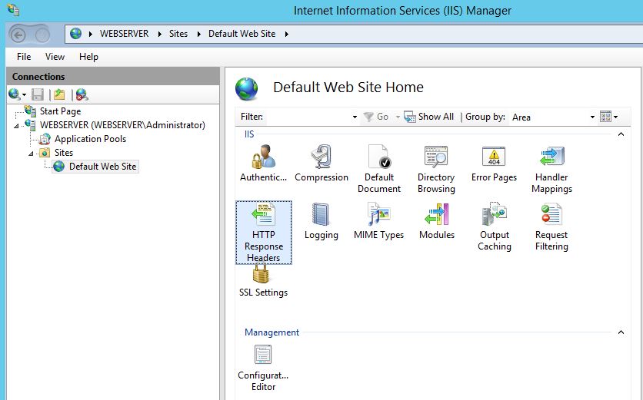Click WEBSERVER in the breadcrumb path
This screenshot has width=643, height=400.
coord(125,34)
